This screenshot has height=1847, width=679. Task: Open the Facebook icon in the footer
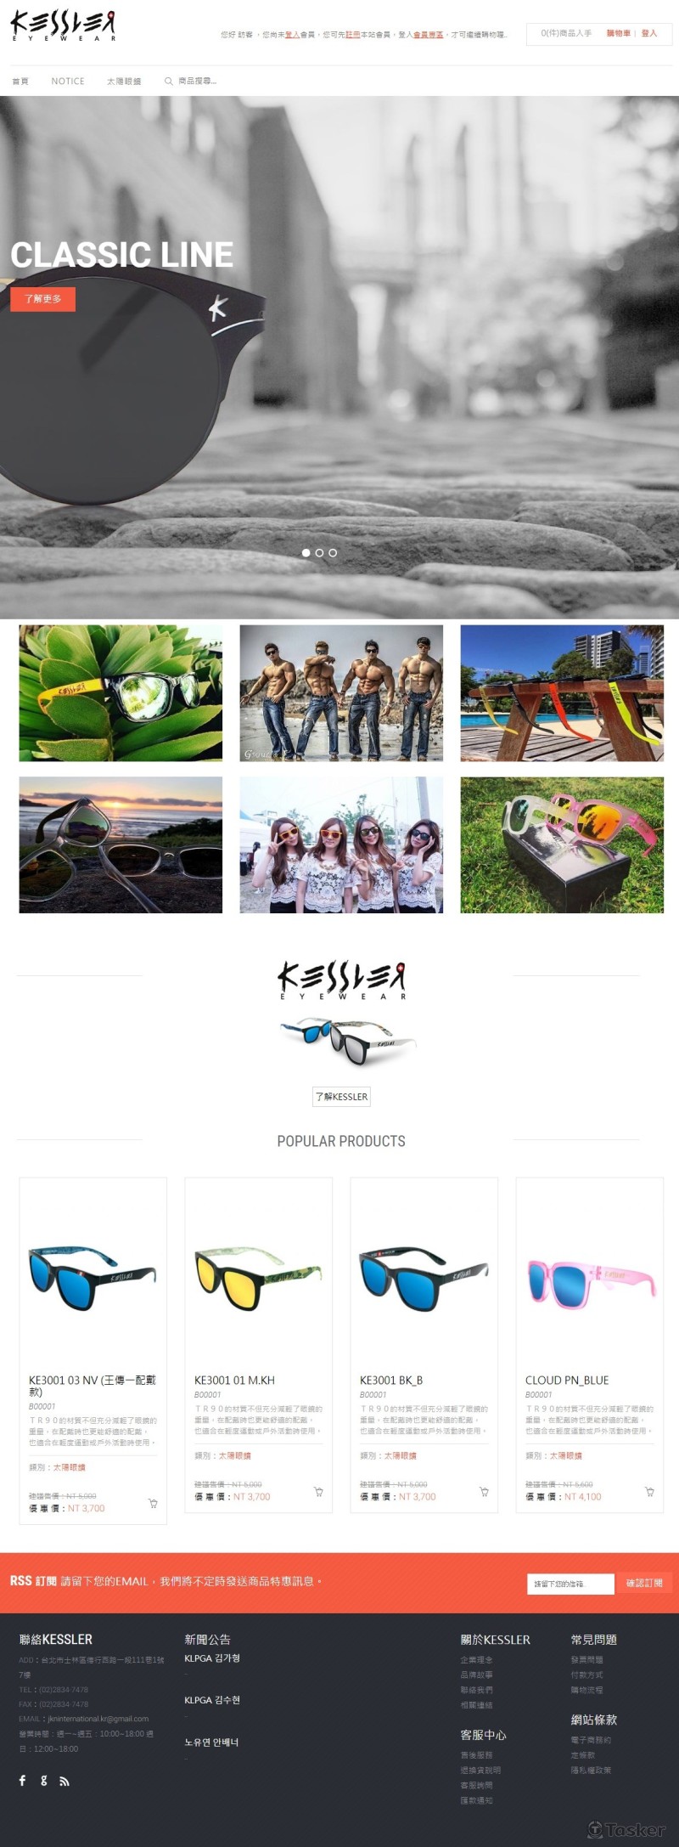pos(23,1780)
